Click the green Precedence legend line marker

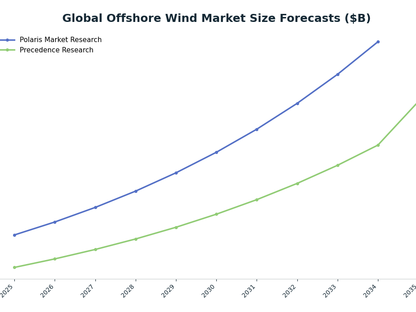coord(8,50)
